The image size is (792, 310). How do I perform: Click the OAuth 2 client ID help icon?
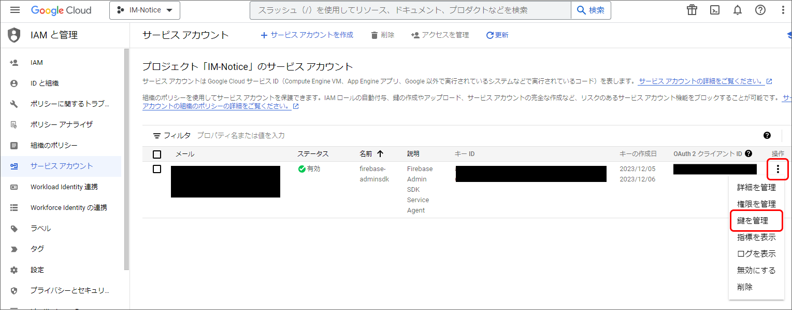pos(748,154)
